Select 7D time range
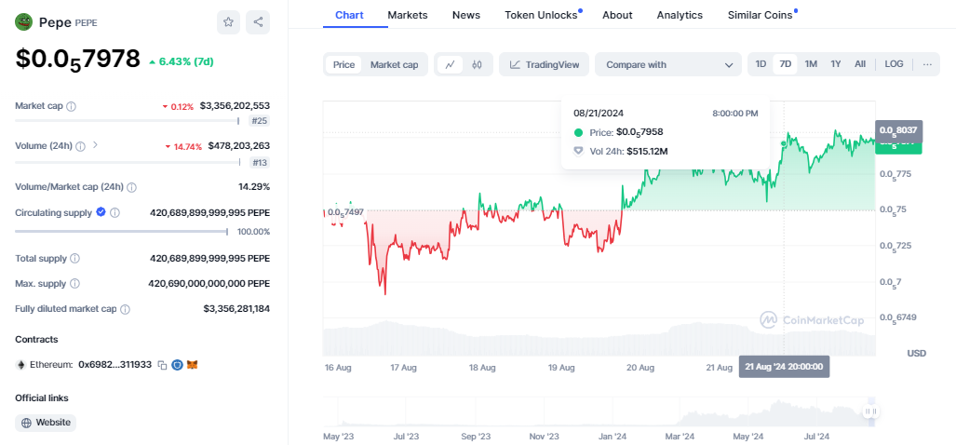Image resolution: width=956 pixels, height=445 pixels. [786, 64]
